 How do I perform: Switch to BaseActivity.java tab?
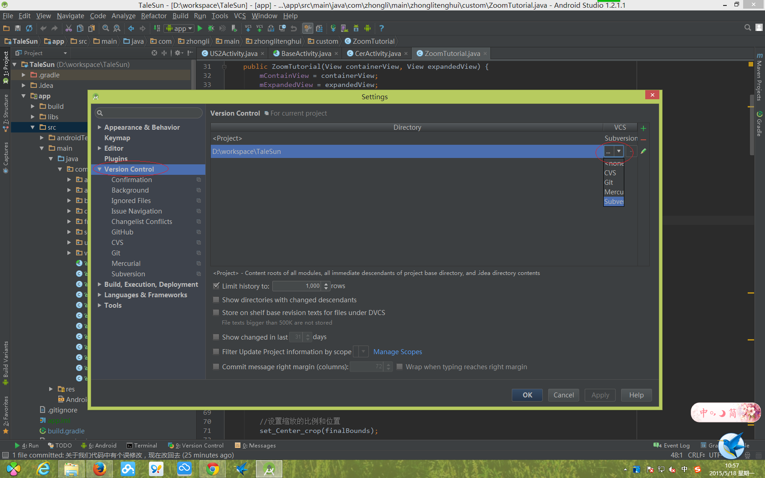(306, 54)
